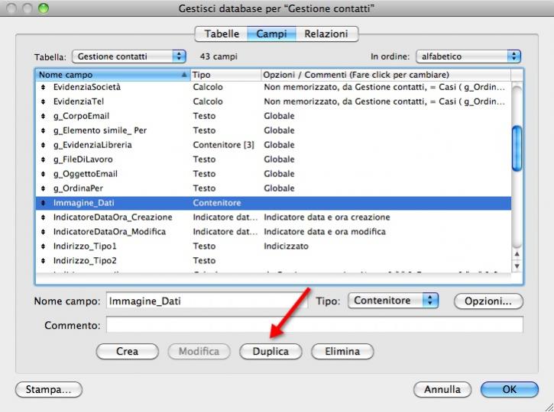Image resolution: width=554 pixels, height=412 pixels.
Task: Click the drag handle beside IndicatoreDataOra_Creazione
Action: [44, 217]
